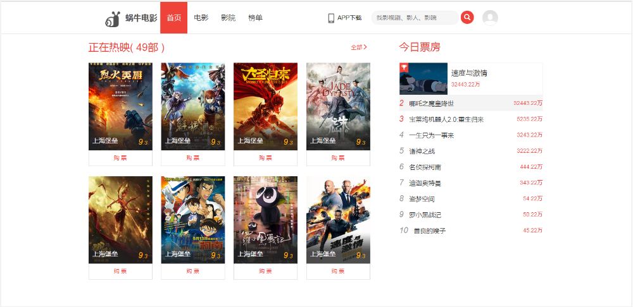The image size is (633, 307).
Task: Open the 大圣归来 Monkey King poster
Action: [266, 106]
